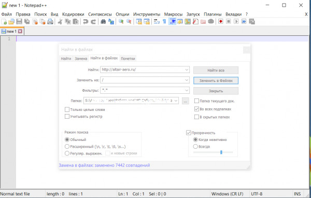Click 'Windows (CR LF)' in status bar

(227, 194)
